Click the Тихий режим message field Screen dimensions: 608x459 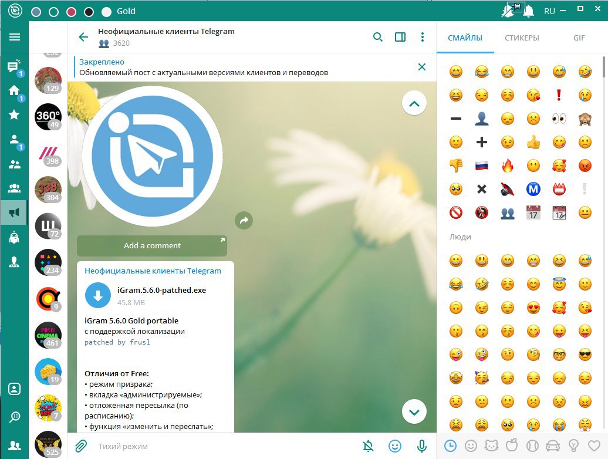point(225,446)
